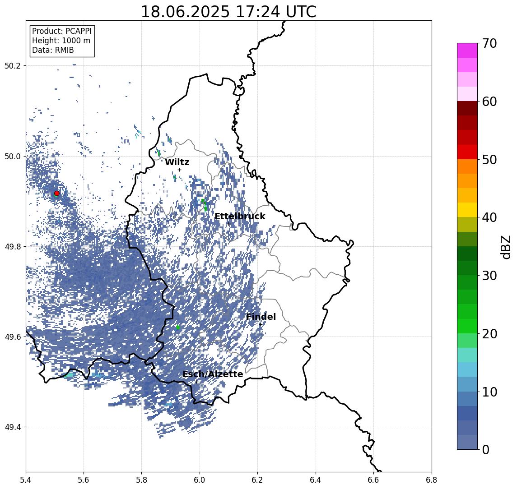Viewport: 517px width, 489px height.
Task: Click the Ettelbruck city label
Action: 240,217
